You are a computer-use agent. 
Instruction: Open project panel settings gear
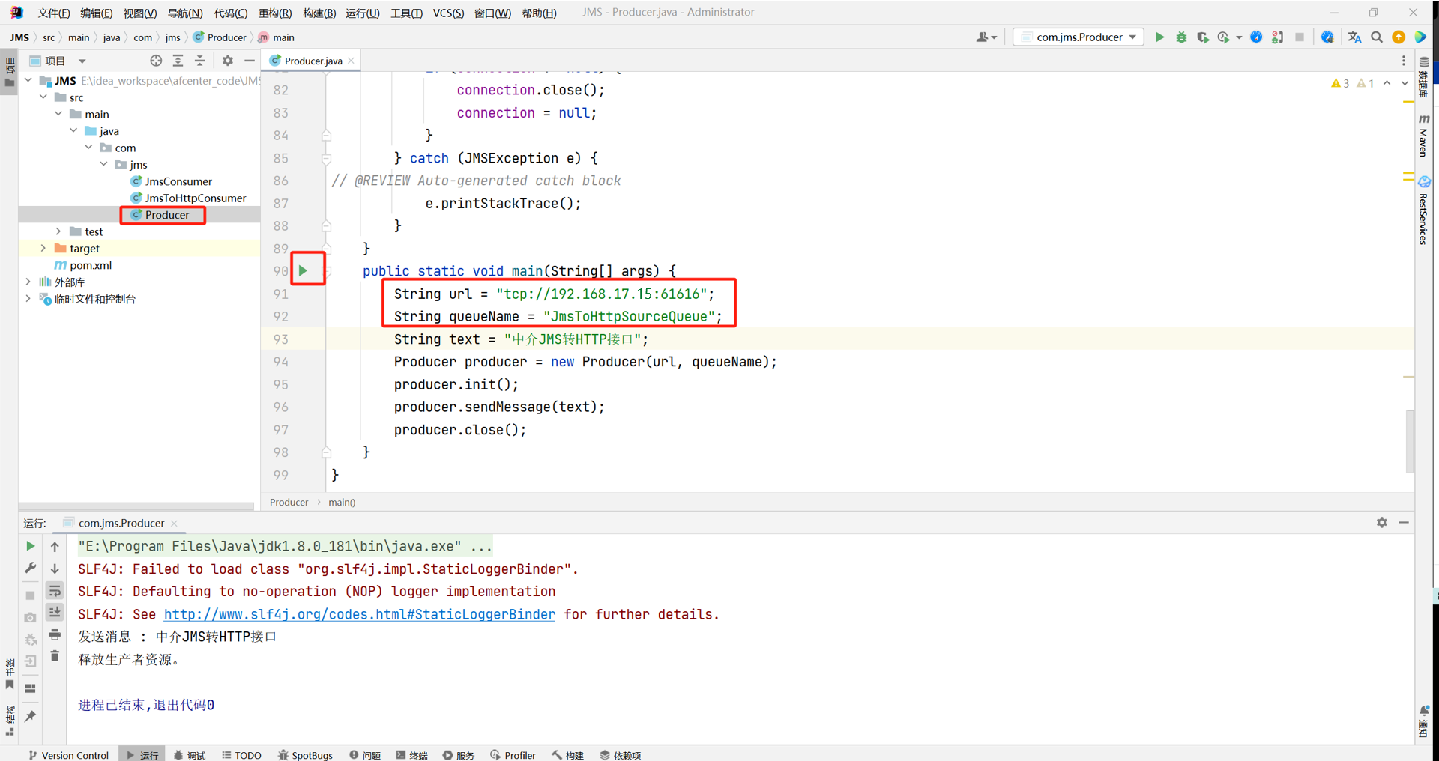coord(227,61)
